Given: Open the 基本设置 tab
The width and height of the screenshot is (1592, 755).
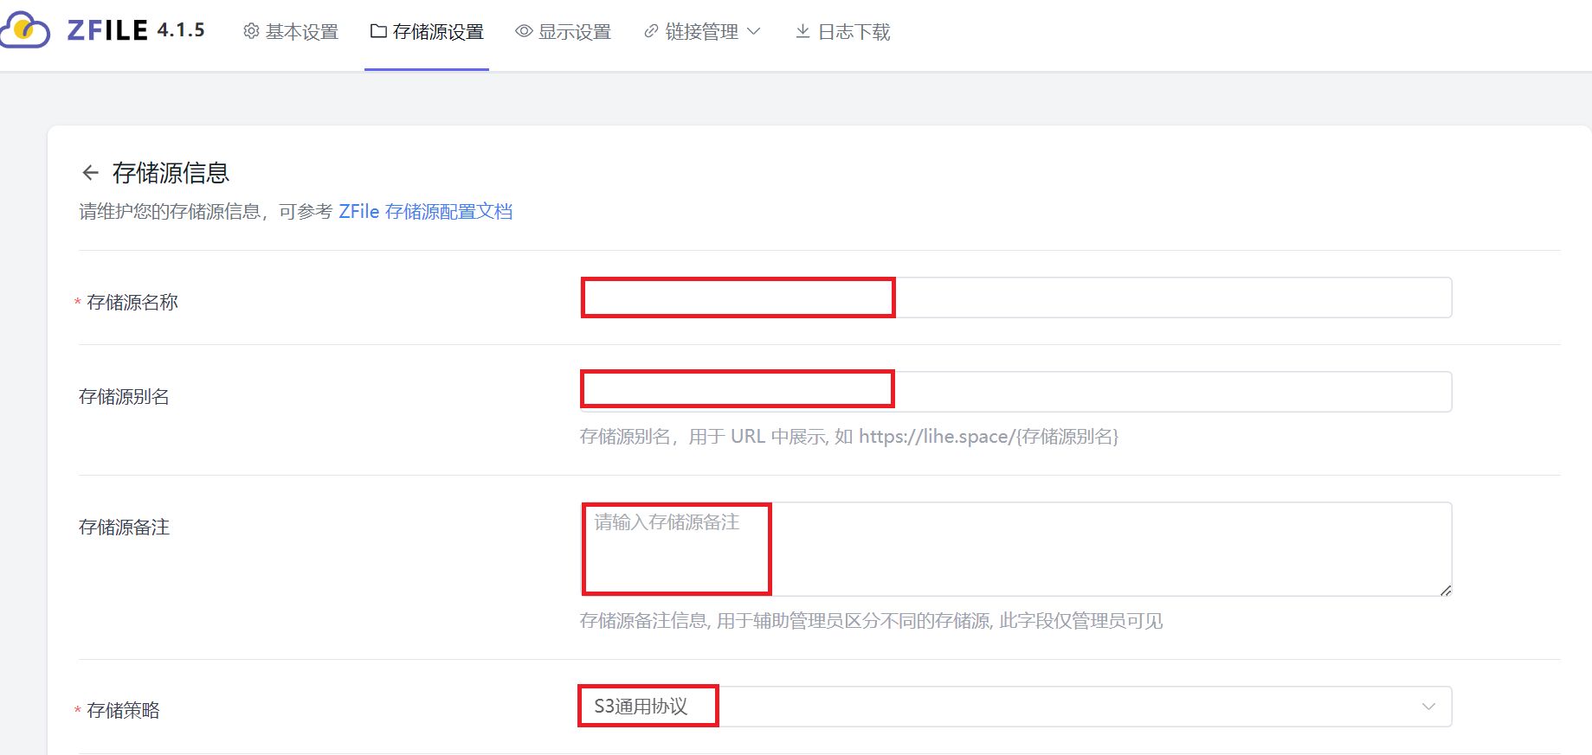Looking at the screenshot, I should pos(301,32).
